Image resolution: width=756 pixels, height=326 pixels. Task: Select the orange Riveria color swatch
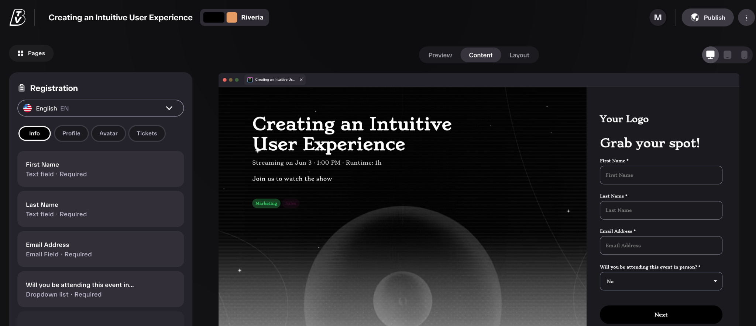[x=232, y=17]
